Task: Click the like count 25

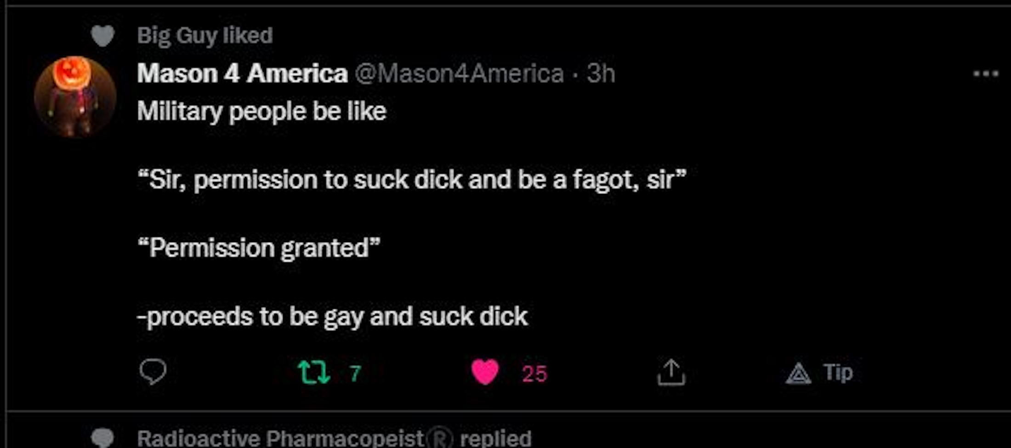Action: [x=534, y=374]
